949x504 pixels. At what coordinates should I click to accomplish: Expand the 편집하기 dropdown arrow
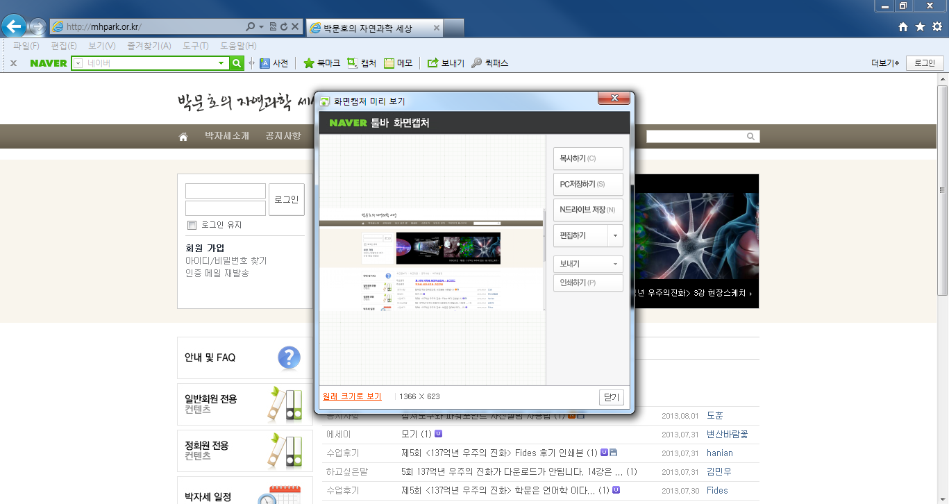(x=615, y=236)
